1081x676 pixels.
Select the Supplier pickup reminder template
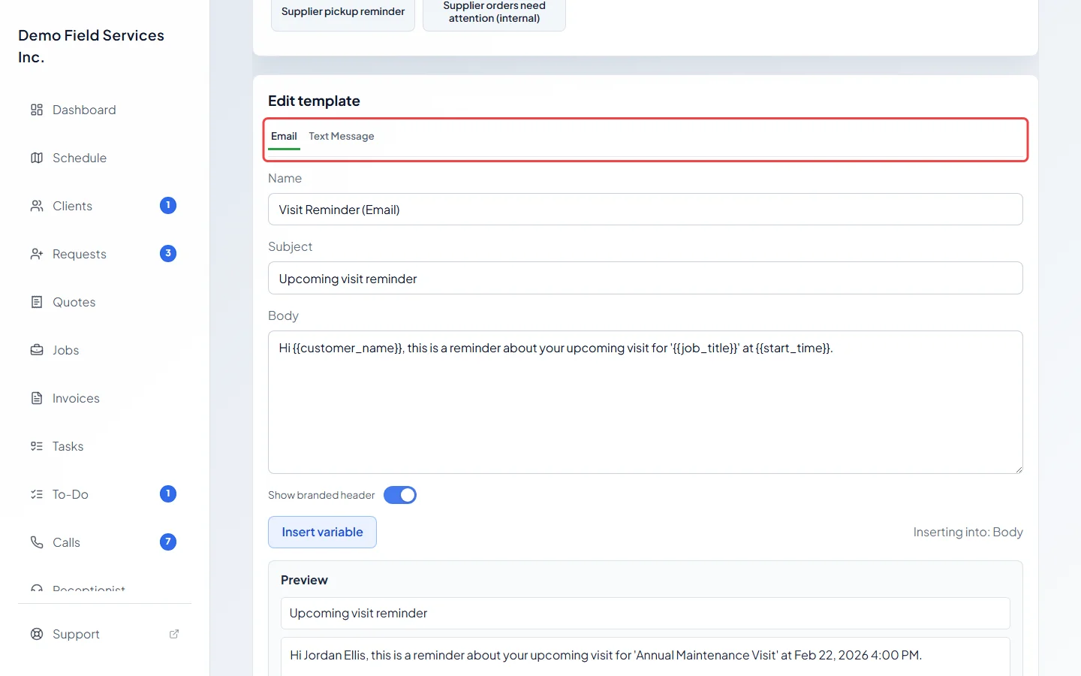click(x=343, y=12)
